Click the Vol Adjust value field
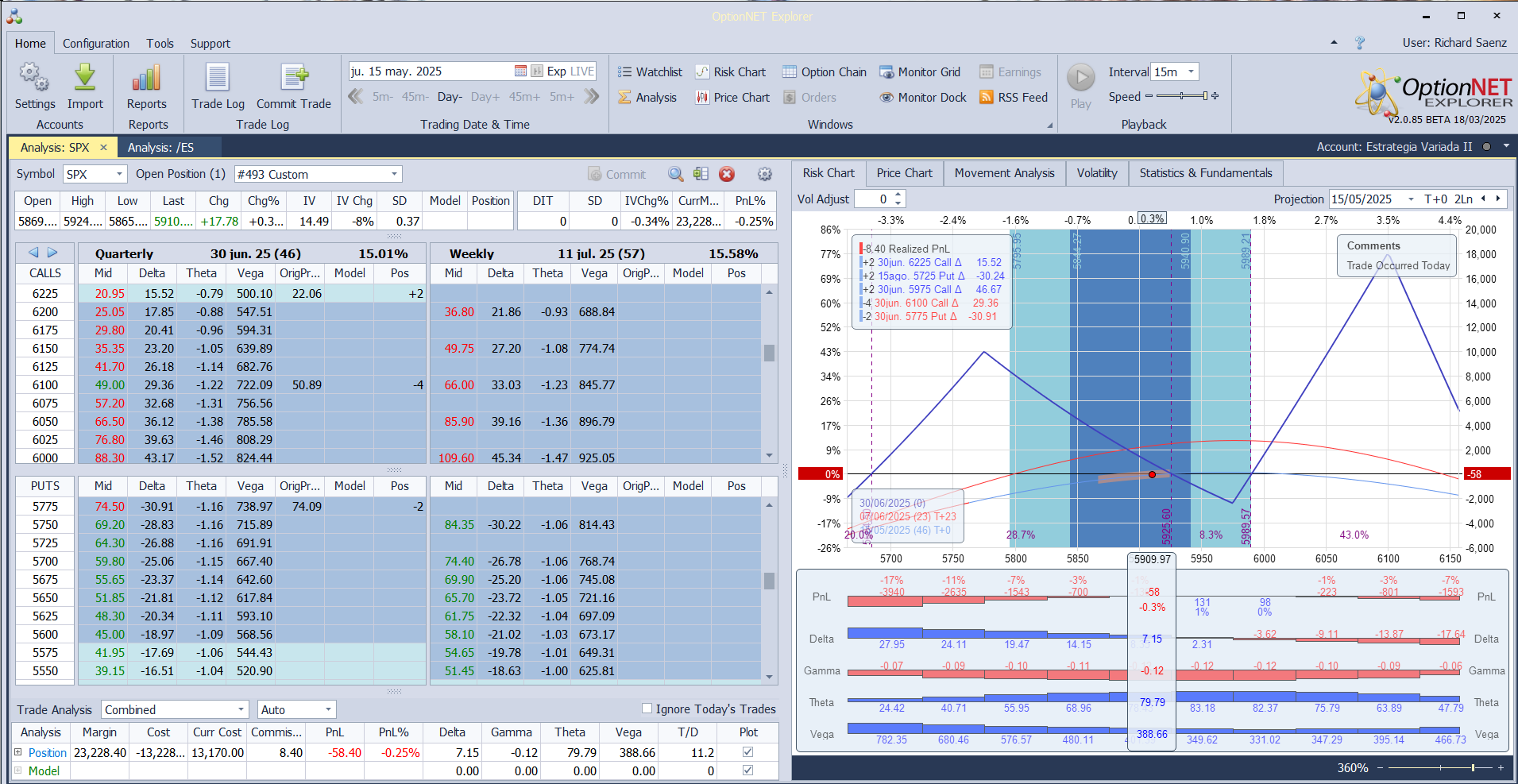Viewport: 1518px width, 784px height. click(873, 199)
